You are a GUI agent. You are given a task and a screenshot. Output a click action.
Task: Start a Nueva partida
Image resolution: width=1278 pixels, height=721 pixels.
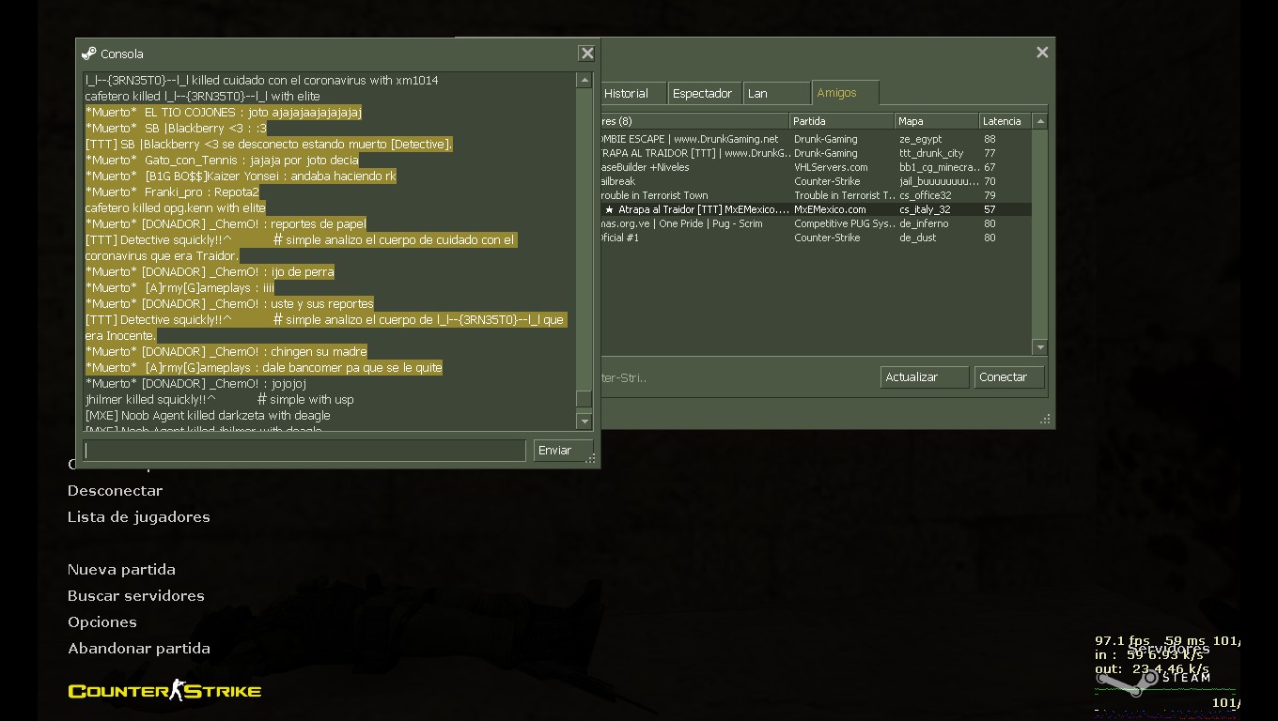coord(121,570)
